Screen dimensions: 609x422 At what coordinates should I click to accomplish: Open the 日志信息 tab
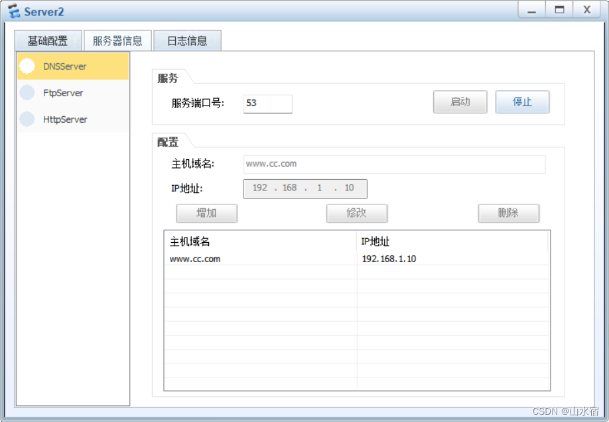point(188,40)
